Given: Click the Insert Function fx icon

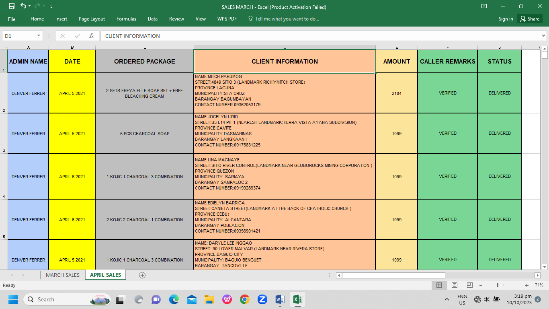Looking at the screenshot, I should pyautogui.click(x=92, y=36).
